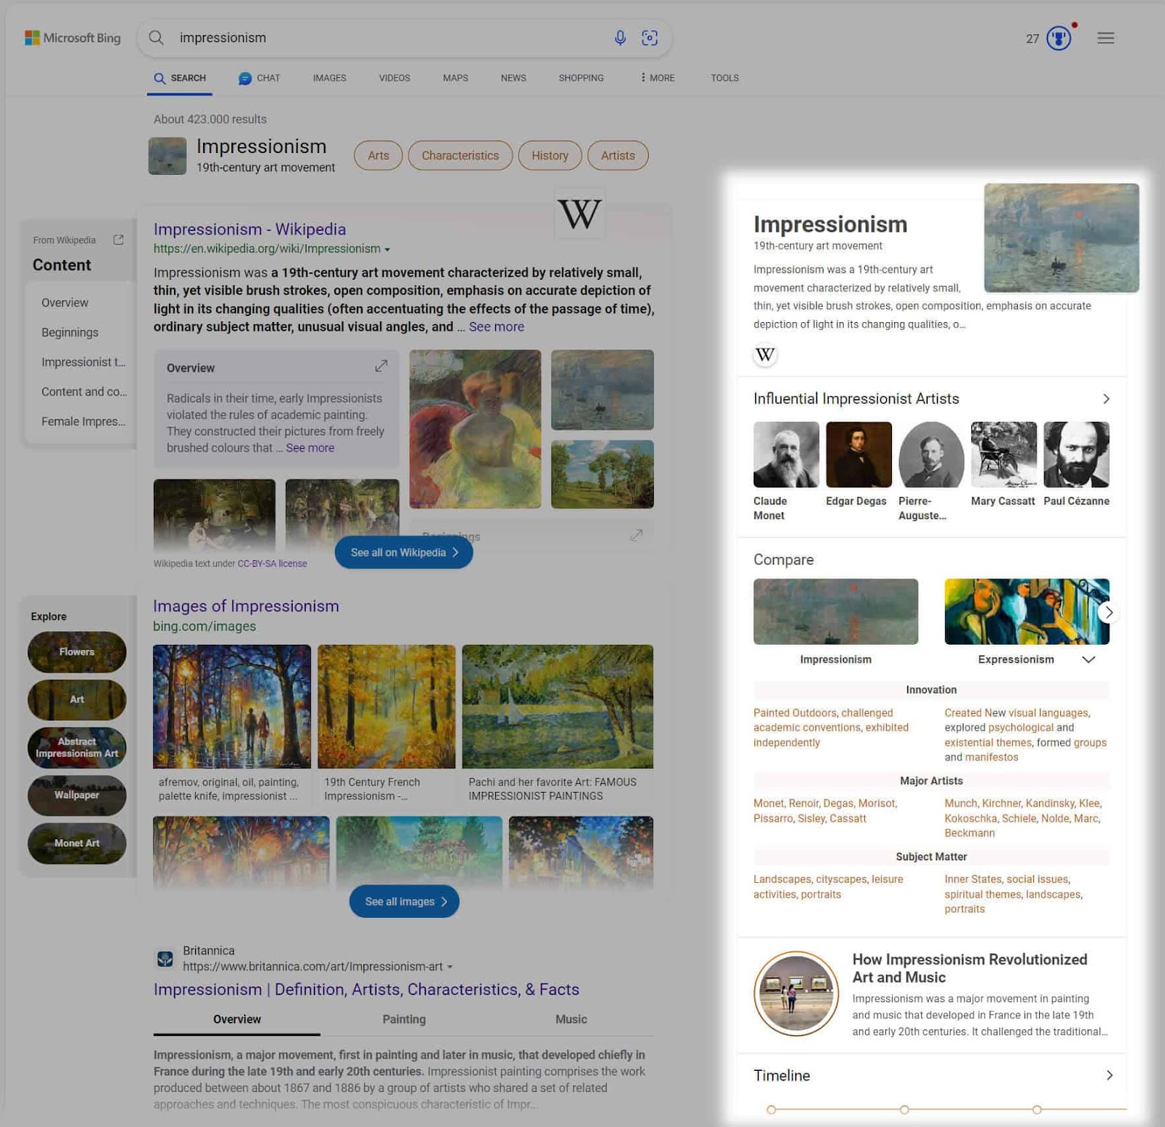Open the Influential Impressionist Artists chevron
This screenshot has height=1127, width=1165.
click(1106, 398)
